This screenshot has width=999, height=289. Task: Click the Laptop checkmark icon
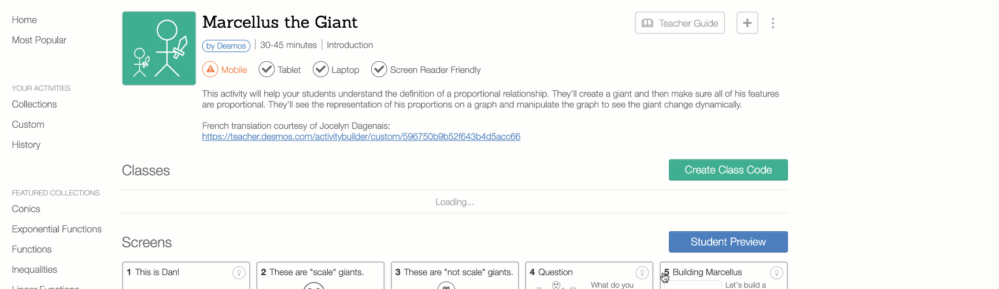click(x=321, y=69)
